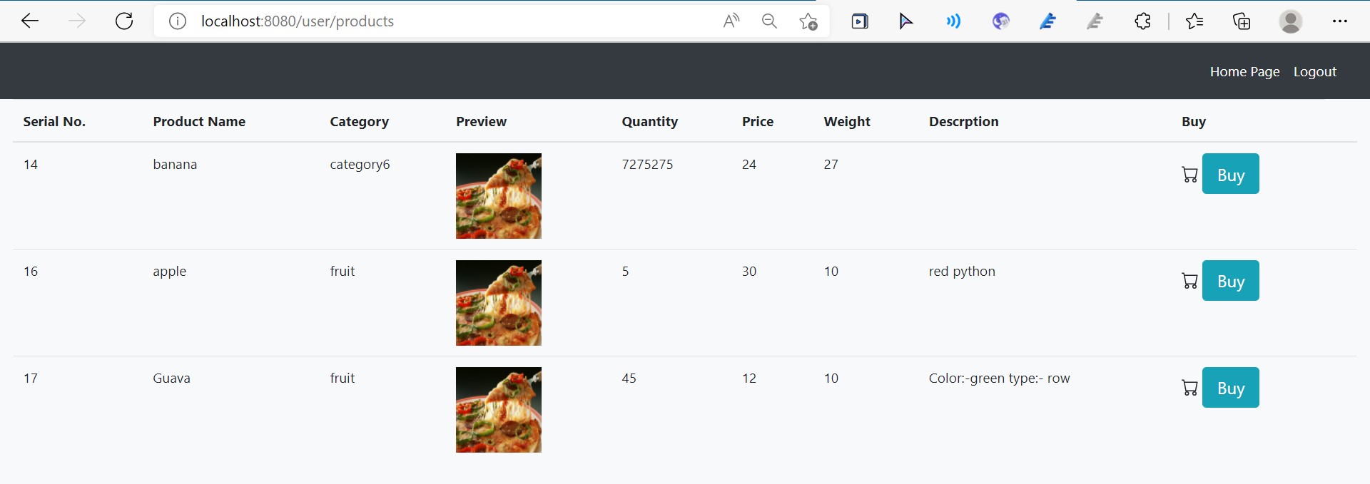Viewport: 1370px width, 484px height.
Task: Add this page to favorites
Action: coord(808,21)
